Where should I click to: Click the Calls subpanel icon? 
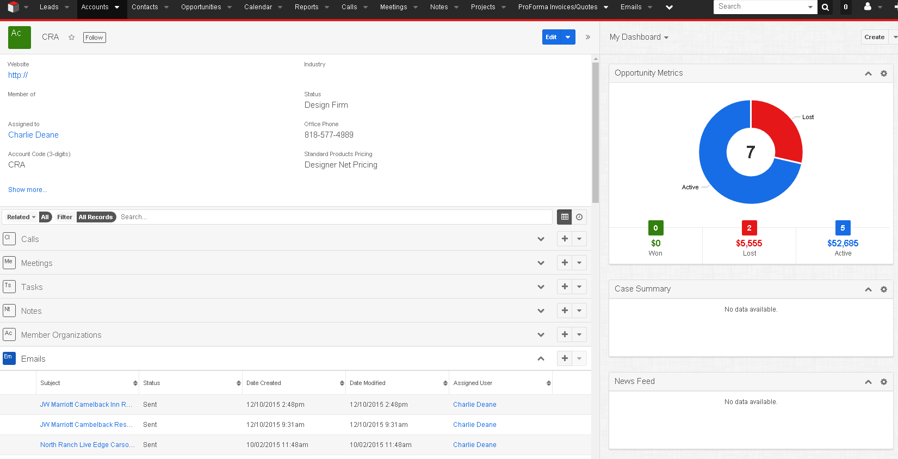pos(9,238)
